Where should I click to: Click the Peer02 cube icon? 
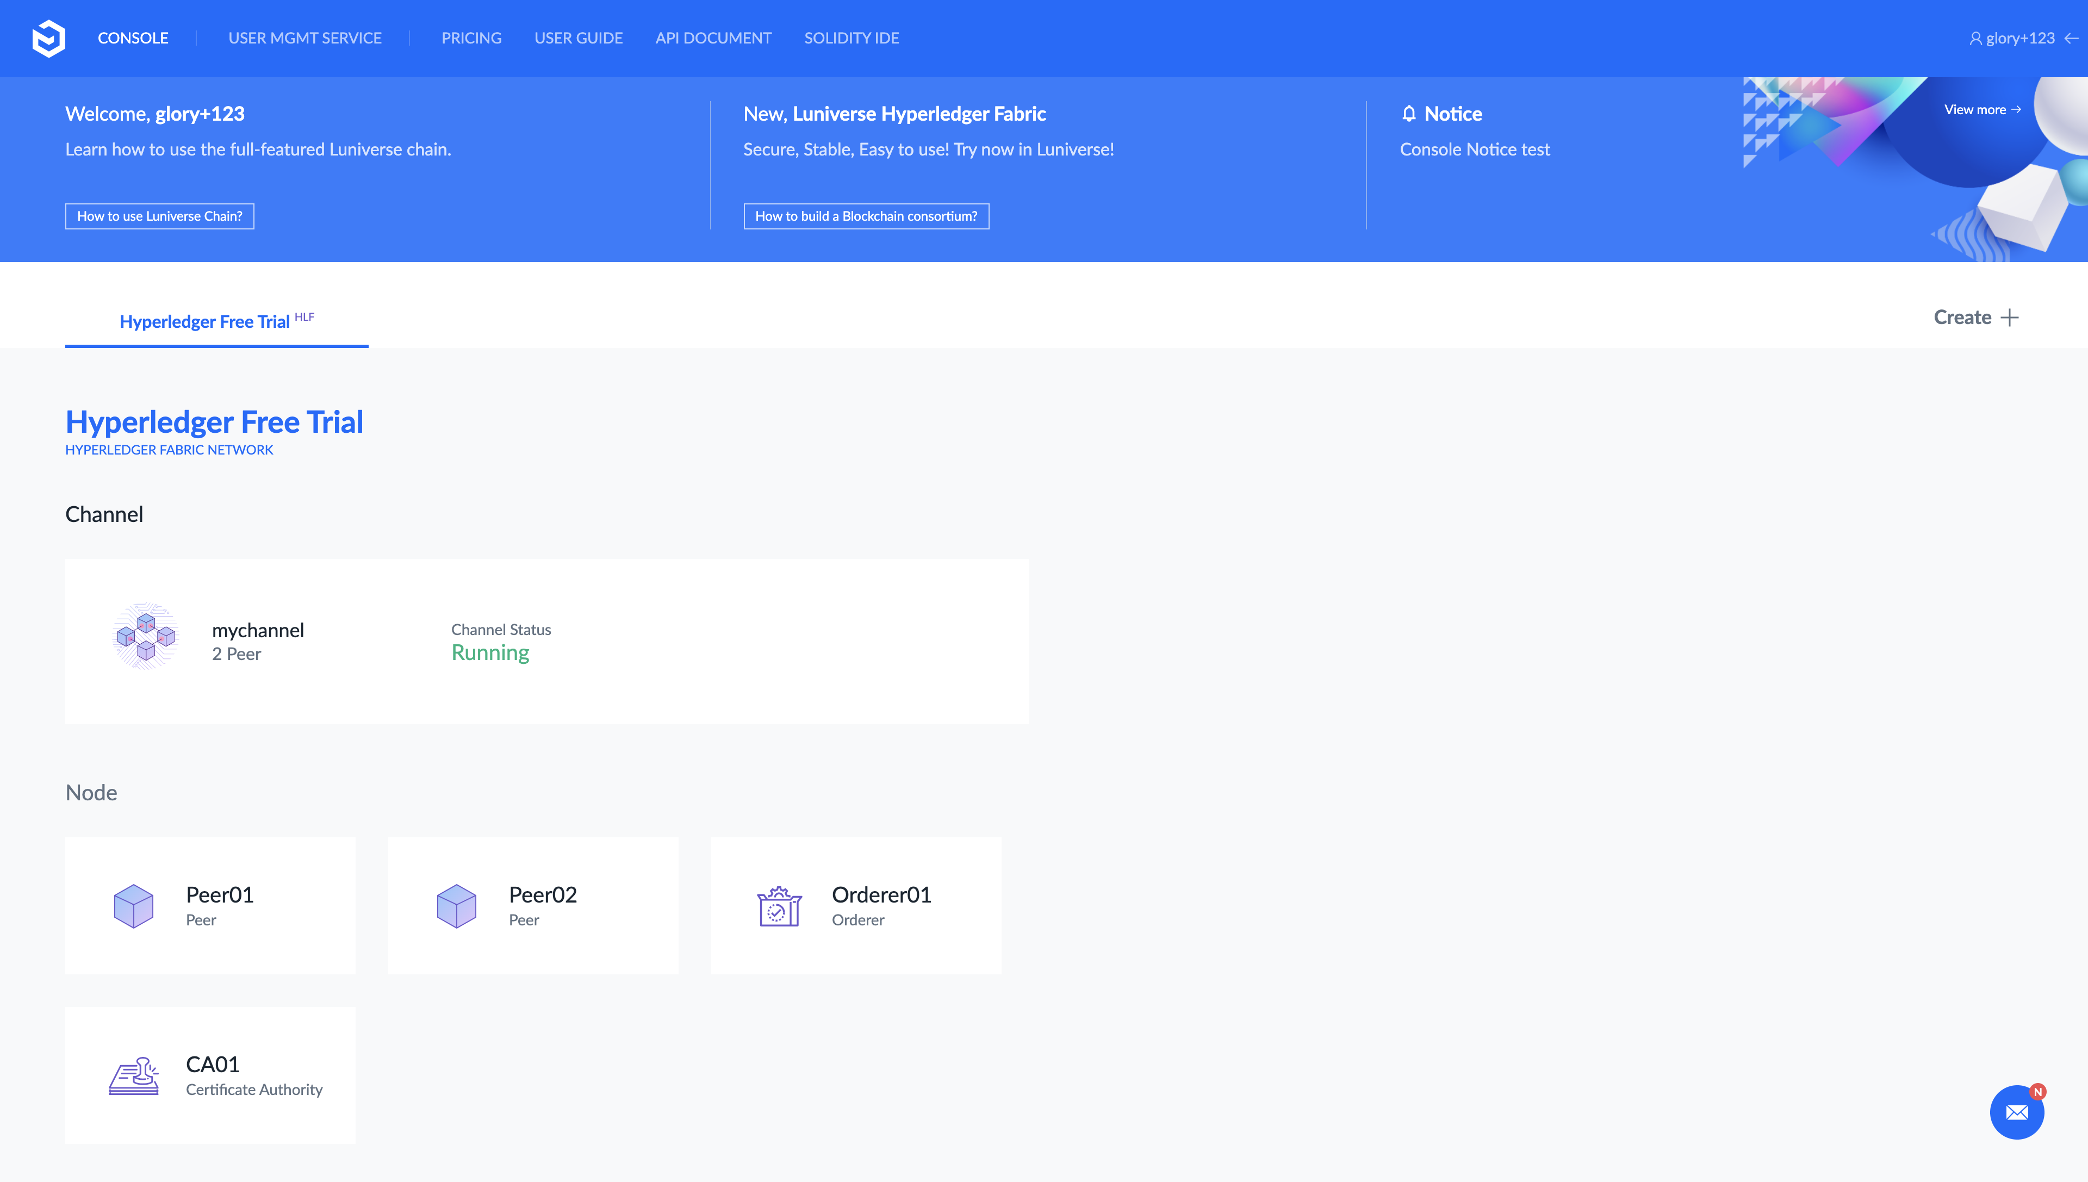(456, 906)
